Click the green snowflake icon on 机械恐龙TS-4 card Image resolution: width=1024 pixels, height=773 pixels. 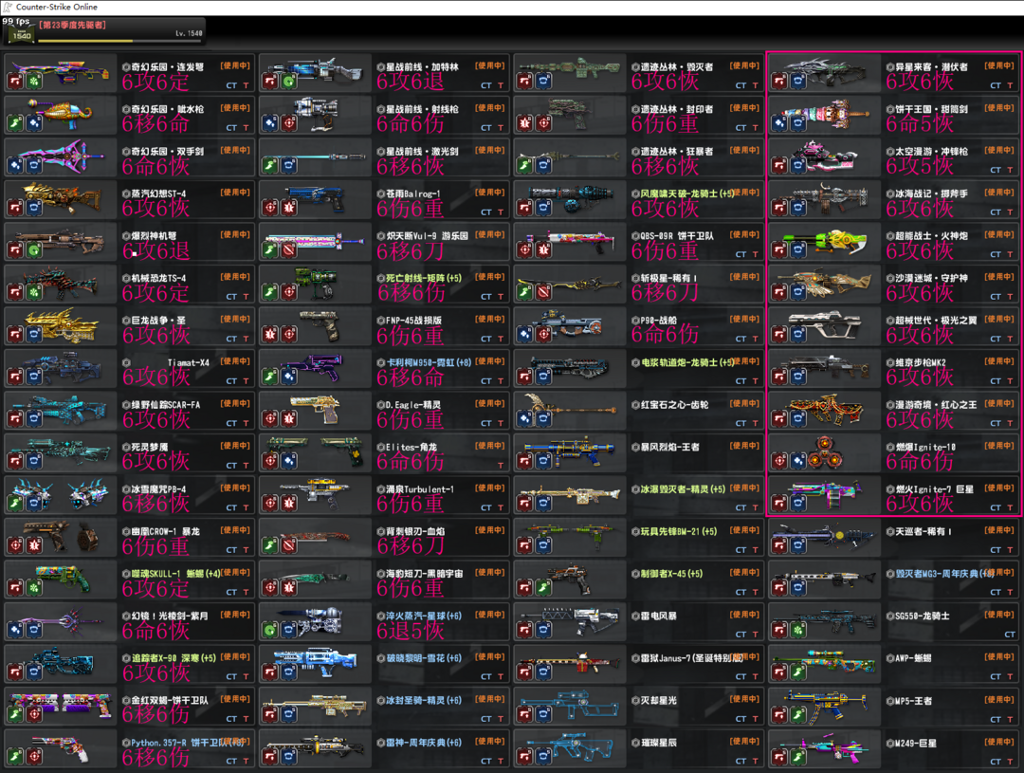pyautogui.click(x=34, y=292)
